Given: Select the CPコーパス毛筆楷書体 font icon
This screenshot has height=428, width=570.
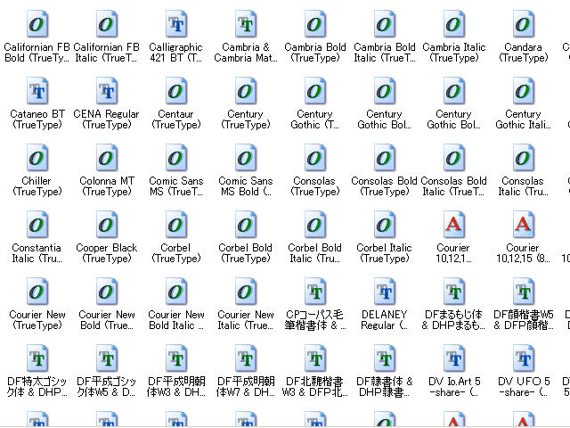Looking at the screenshot, I should coord(314,292).
